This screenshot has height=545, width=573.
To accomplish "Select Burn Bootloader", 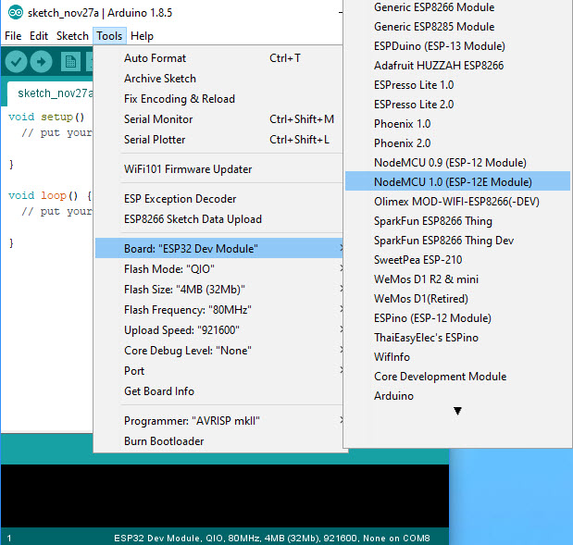I will tap(218, 441).
